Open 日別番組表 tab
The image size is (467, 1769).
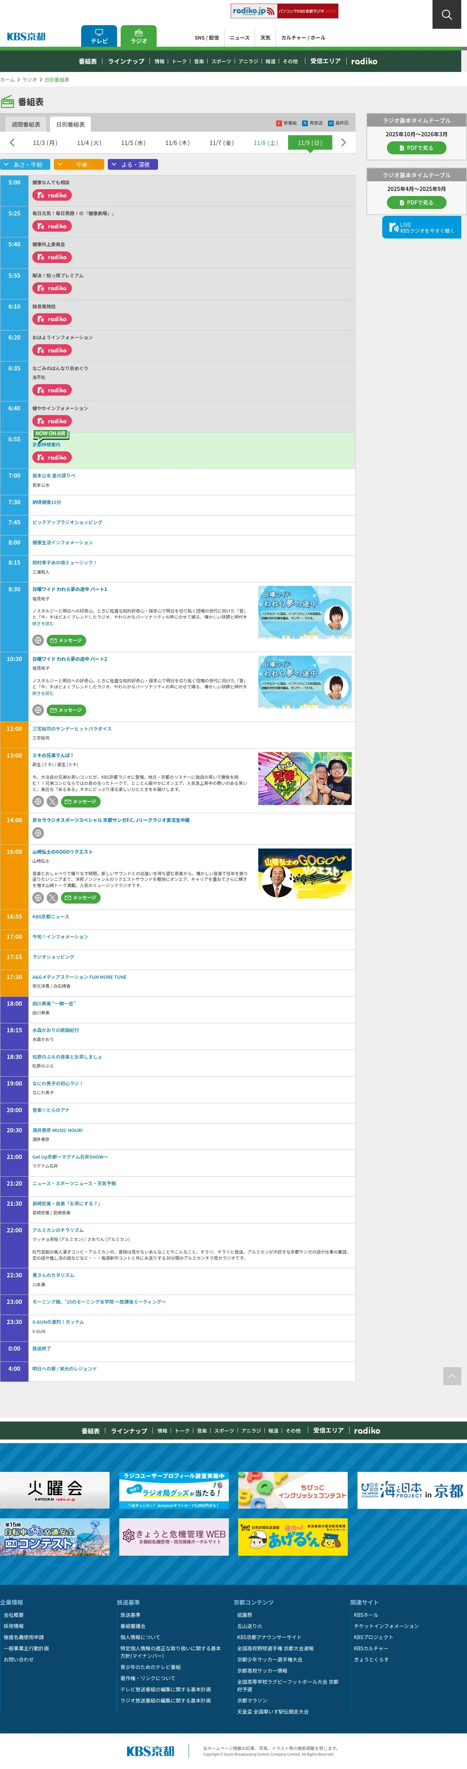click(x=71, y=124)
